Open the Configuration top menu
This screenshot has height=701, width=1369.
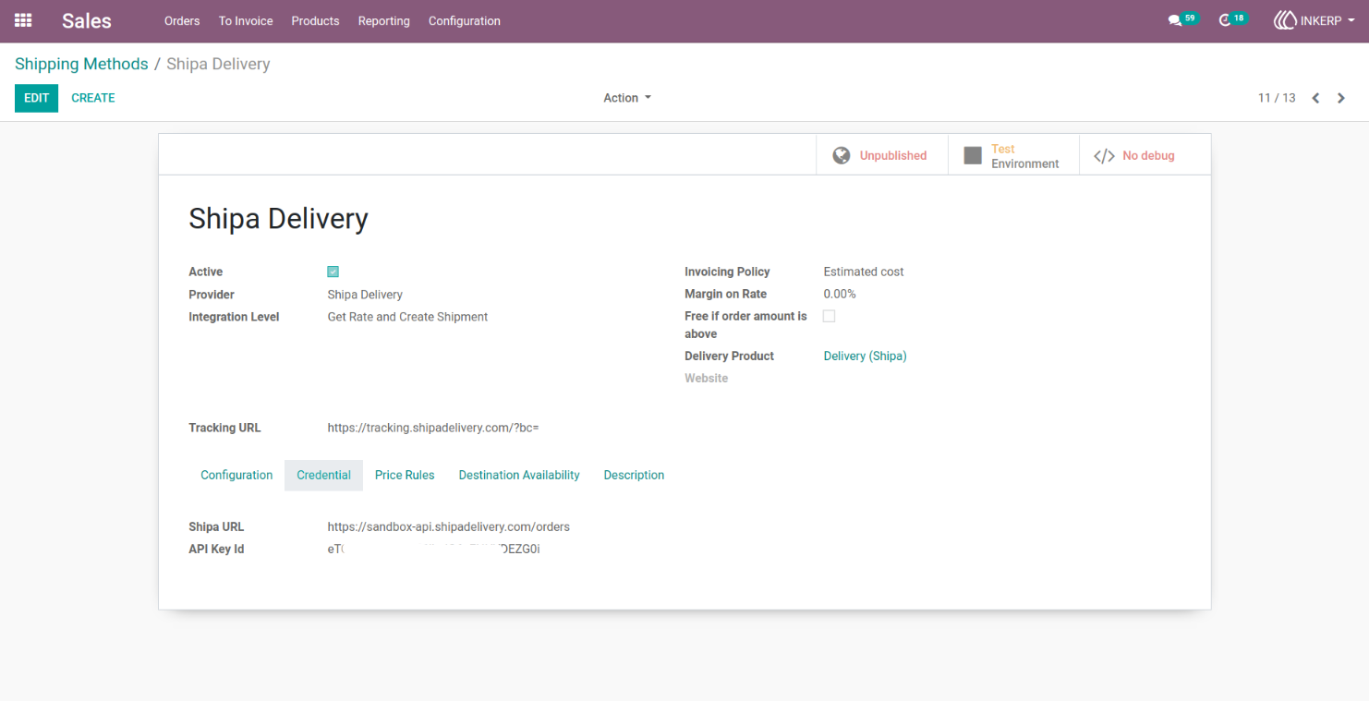[465, 20]
